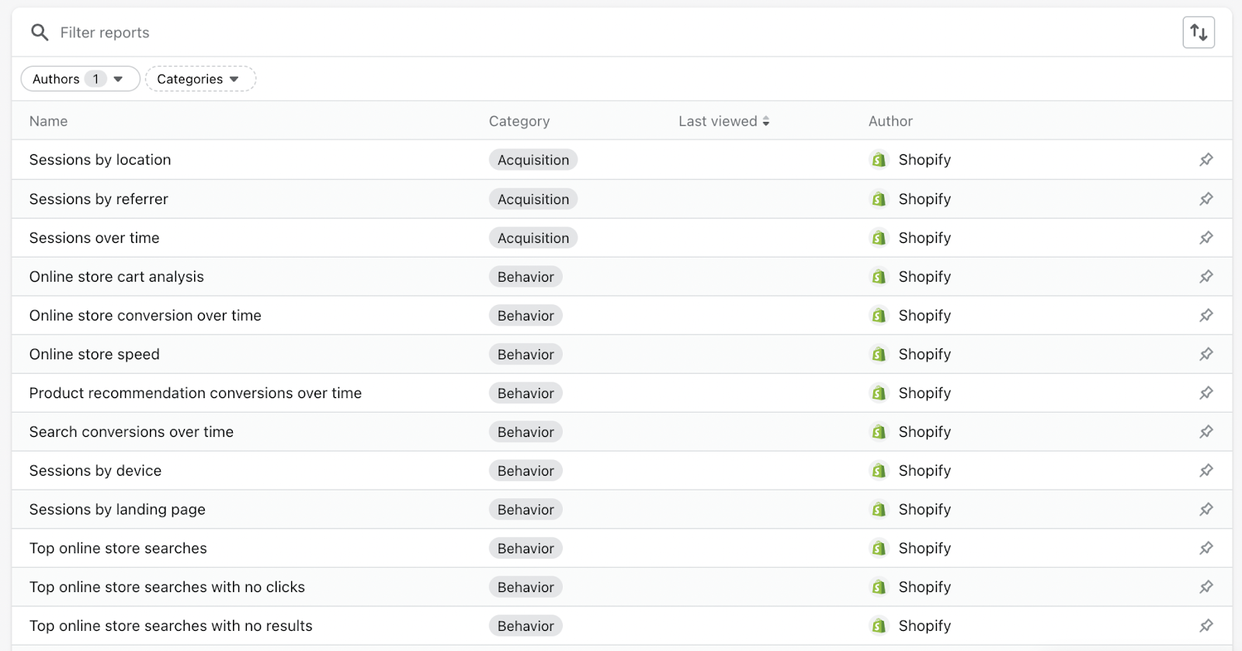
Task: Click pin icon for Sessions by referrer
Action: pyautogui.click(x=1206, y=199)
